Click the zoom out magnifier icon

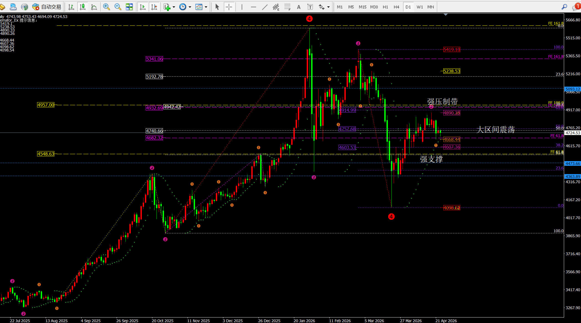(118, 7)
